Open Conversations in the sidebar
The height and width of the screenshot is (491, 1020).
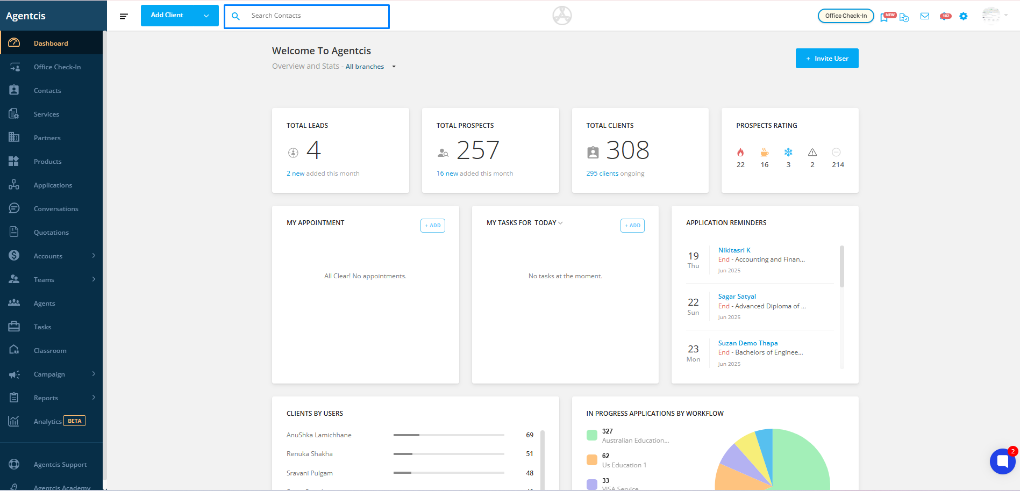(51, 208)
